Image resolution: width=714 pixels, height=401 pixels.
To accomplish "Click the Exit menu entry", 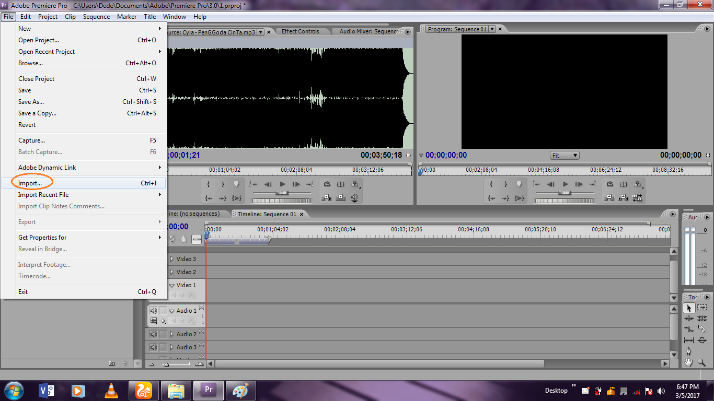I will [x=84, y=292].
